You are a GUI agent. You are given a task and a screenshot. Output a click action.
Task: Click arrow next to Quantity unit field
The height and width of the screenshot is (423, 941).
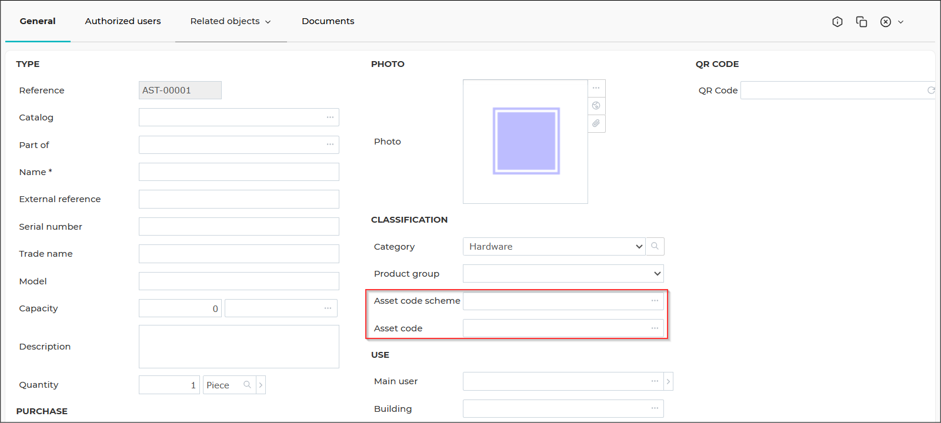point(261,385)
